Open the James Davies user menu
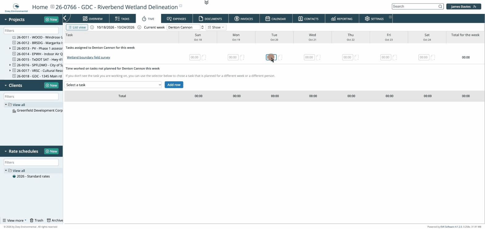The image size is (485, 229). coord(464,6)
